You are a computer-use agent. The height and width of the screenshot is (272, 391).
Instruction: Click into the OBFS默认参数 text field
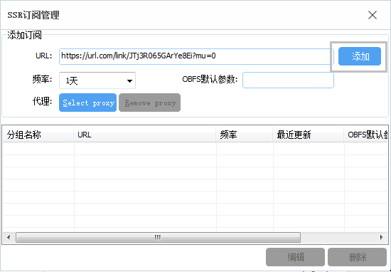coord(288,80)
